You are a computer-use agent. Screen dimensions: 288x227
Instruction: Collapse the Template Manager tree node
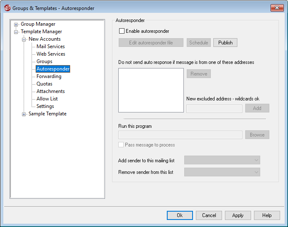point(16,32)
